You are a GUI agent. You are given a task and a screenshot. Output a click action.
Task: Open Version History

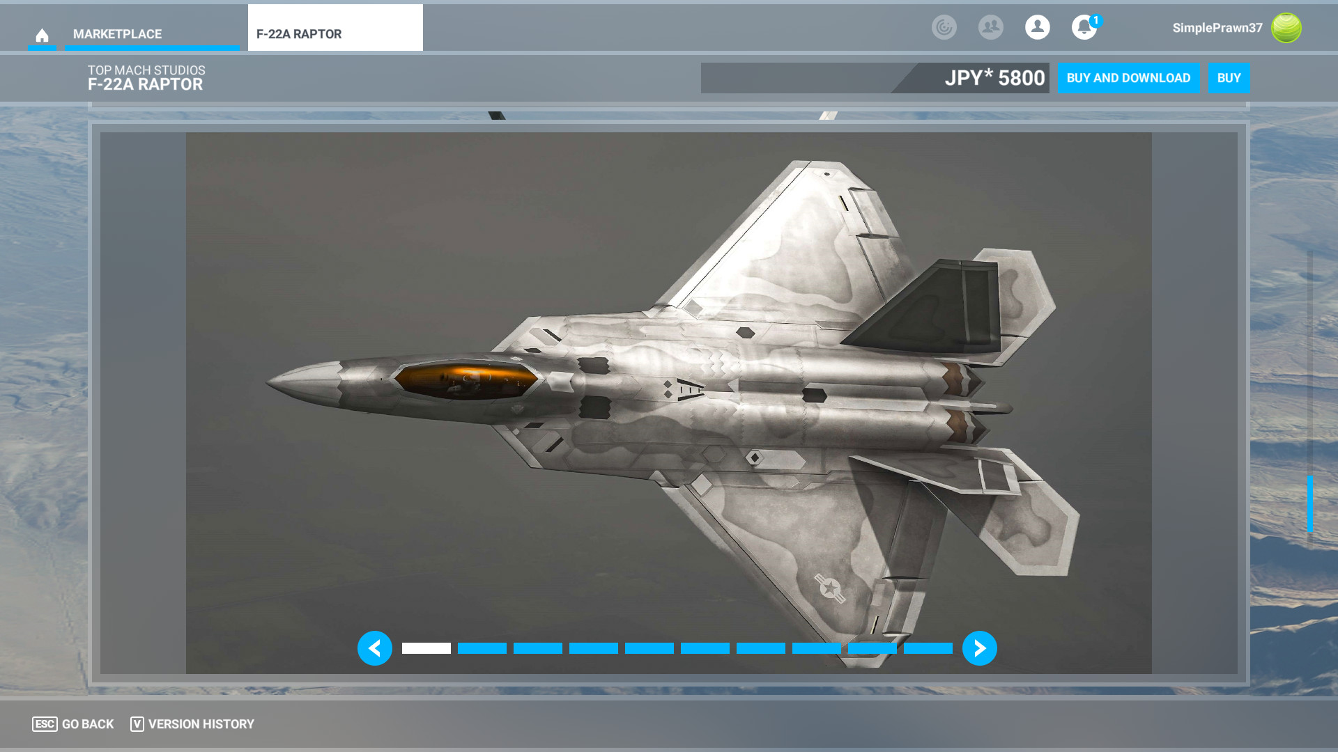pyautogui.click(x=192, y=724)
